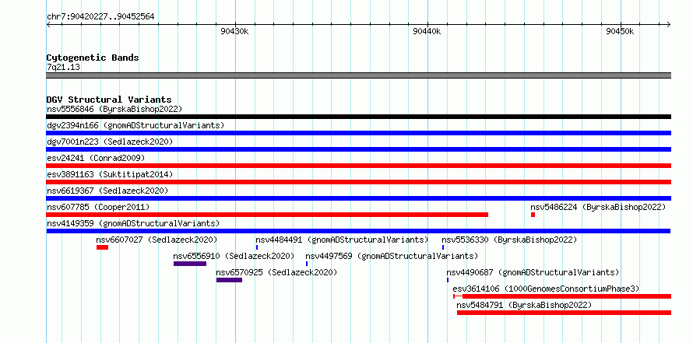Click the nsv607785 red bar
Image resolution: width=693 pixels, height=343 pixels.
pyautogui.click(x=267, y=215)
